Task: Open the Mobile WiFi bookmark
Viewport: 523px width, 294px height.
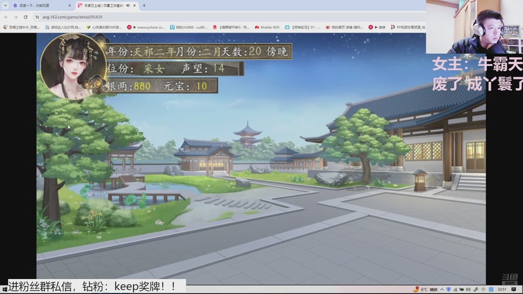Action: (x=267, y=27)
